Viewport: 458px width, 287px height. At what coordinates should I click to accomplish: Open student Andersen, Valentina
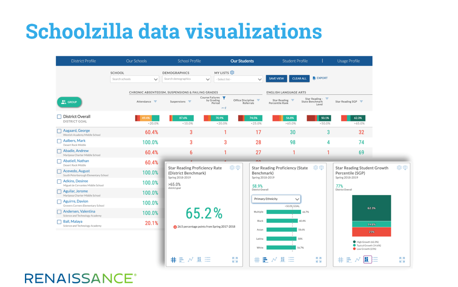click(x=79, y=211)
